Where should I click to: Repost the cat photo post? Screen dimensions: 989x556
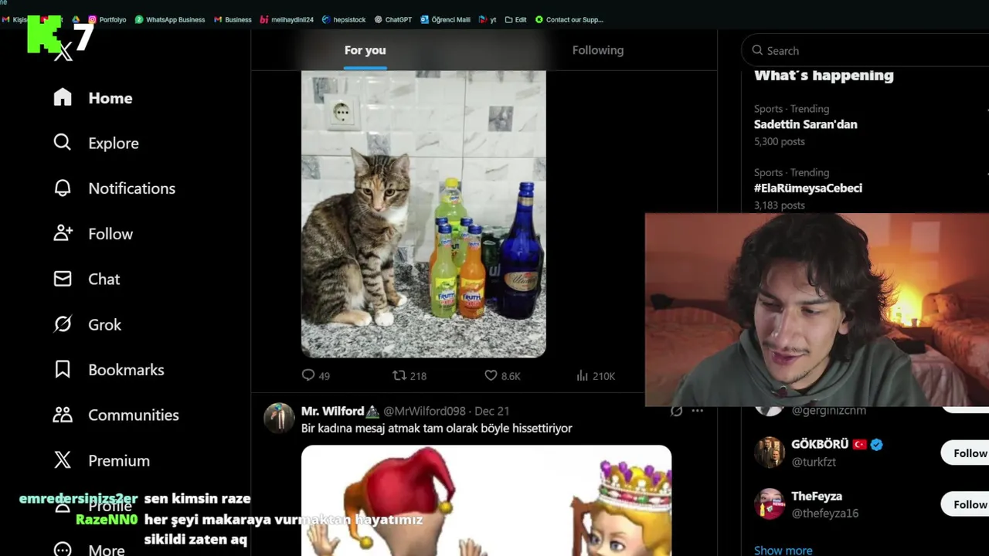tap(410, 376)
